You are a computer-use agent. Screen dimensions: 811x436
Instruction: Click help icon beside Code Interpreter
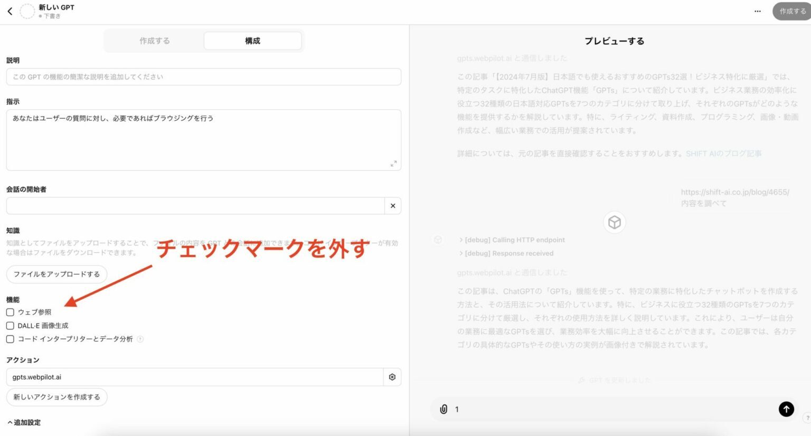pos(140,339)
